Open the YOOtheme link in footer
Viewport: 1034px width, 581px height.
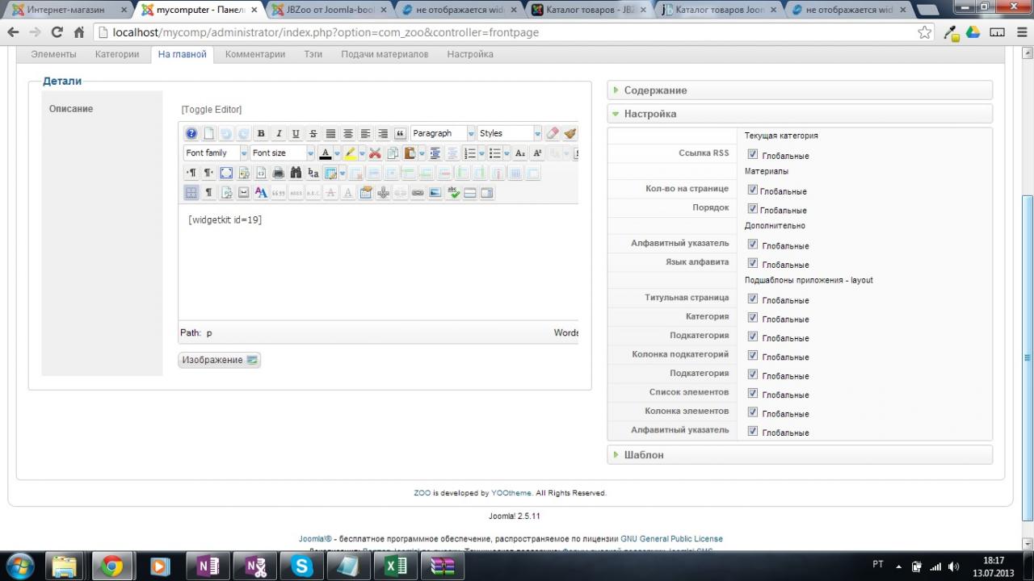pyautogui.click(x=511, y=493)
